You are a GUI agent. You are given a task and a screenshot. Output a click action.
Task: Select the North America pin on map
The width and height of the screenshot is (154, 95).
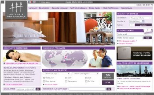coord(51,56)
